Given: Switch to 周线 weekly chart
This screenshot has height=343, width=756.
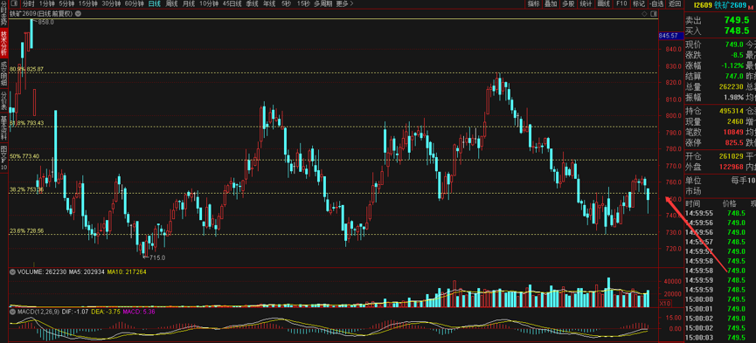Looking at the screenshot, I should [x=171, y=3].
